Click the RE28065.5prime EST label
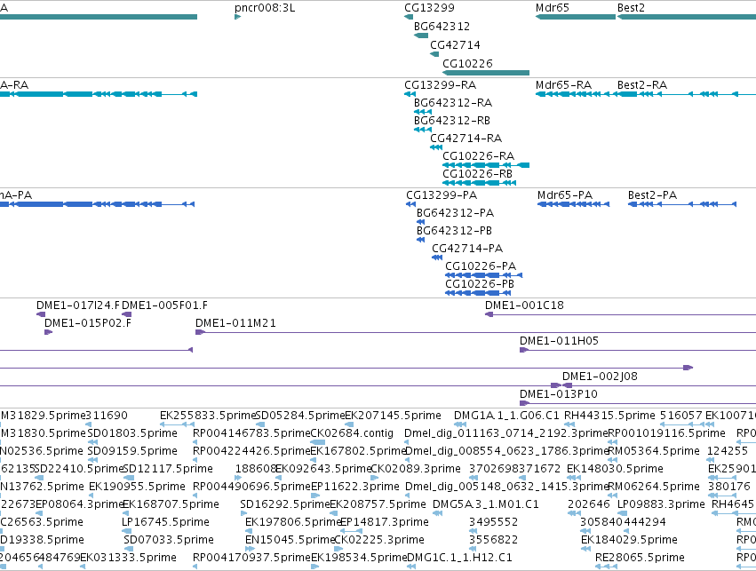 [x=641, y=559]
